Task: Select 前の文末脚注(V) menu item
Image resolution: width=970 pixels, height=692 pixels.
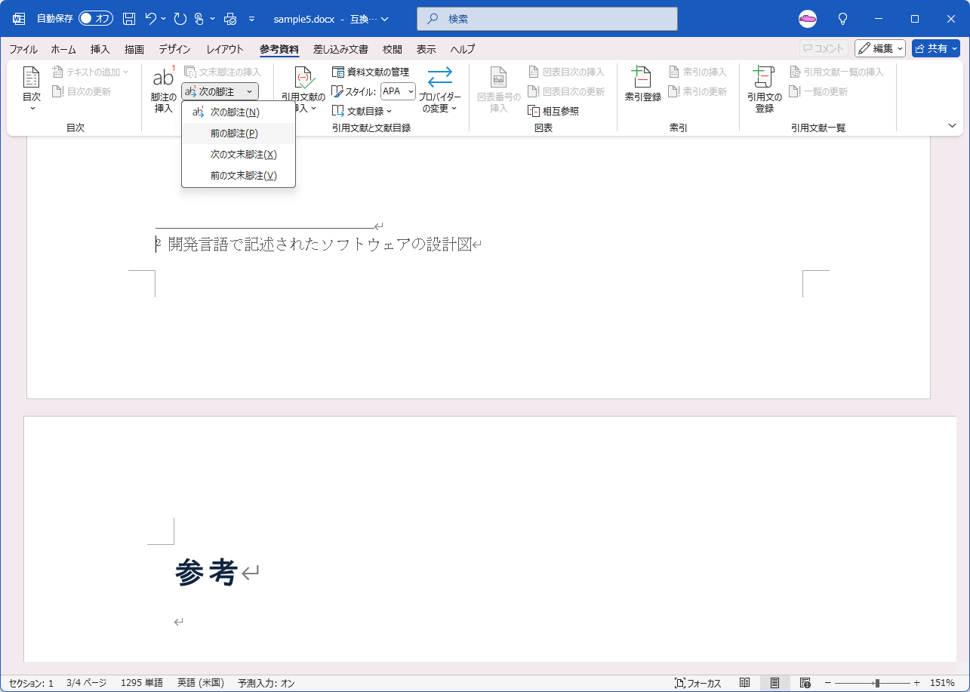Action: tap(239, 176)
